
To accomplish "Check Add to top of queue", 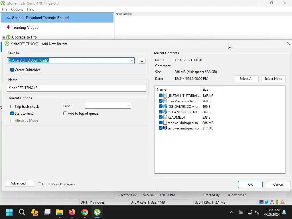I will click(x=65, y=113).
